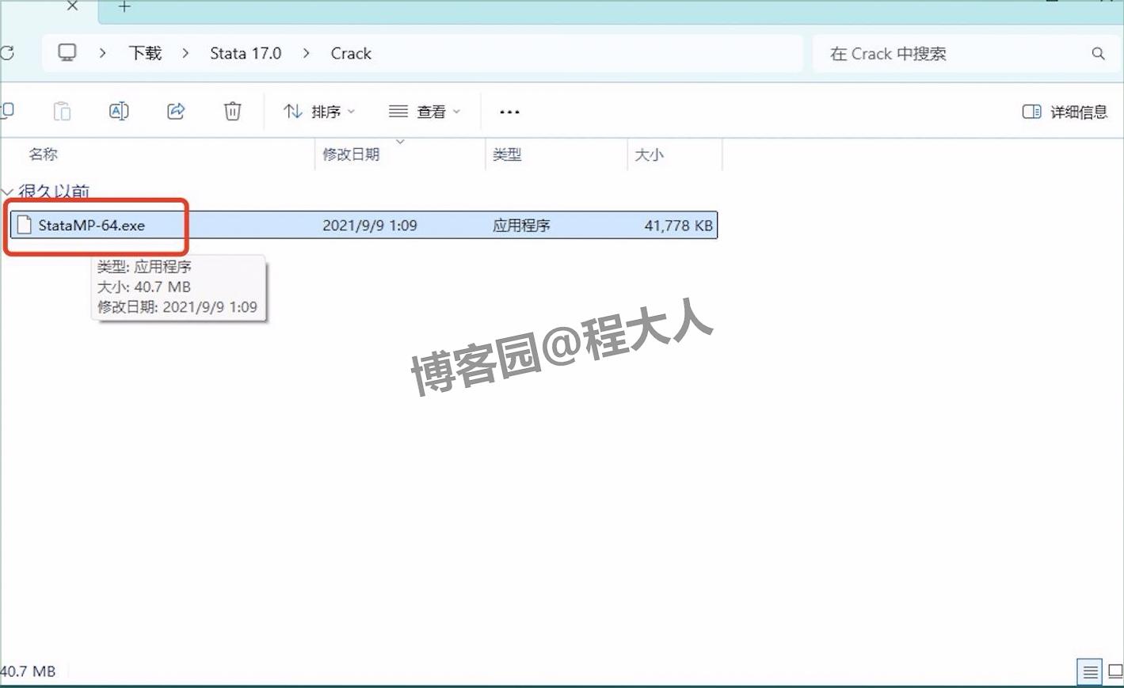
Task: Switch to large thumbnail view at bottom right
Action: click(1116, 671)
